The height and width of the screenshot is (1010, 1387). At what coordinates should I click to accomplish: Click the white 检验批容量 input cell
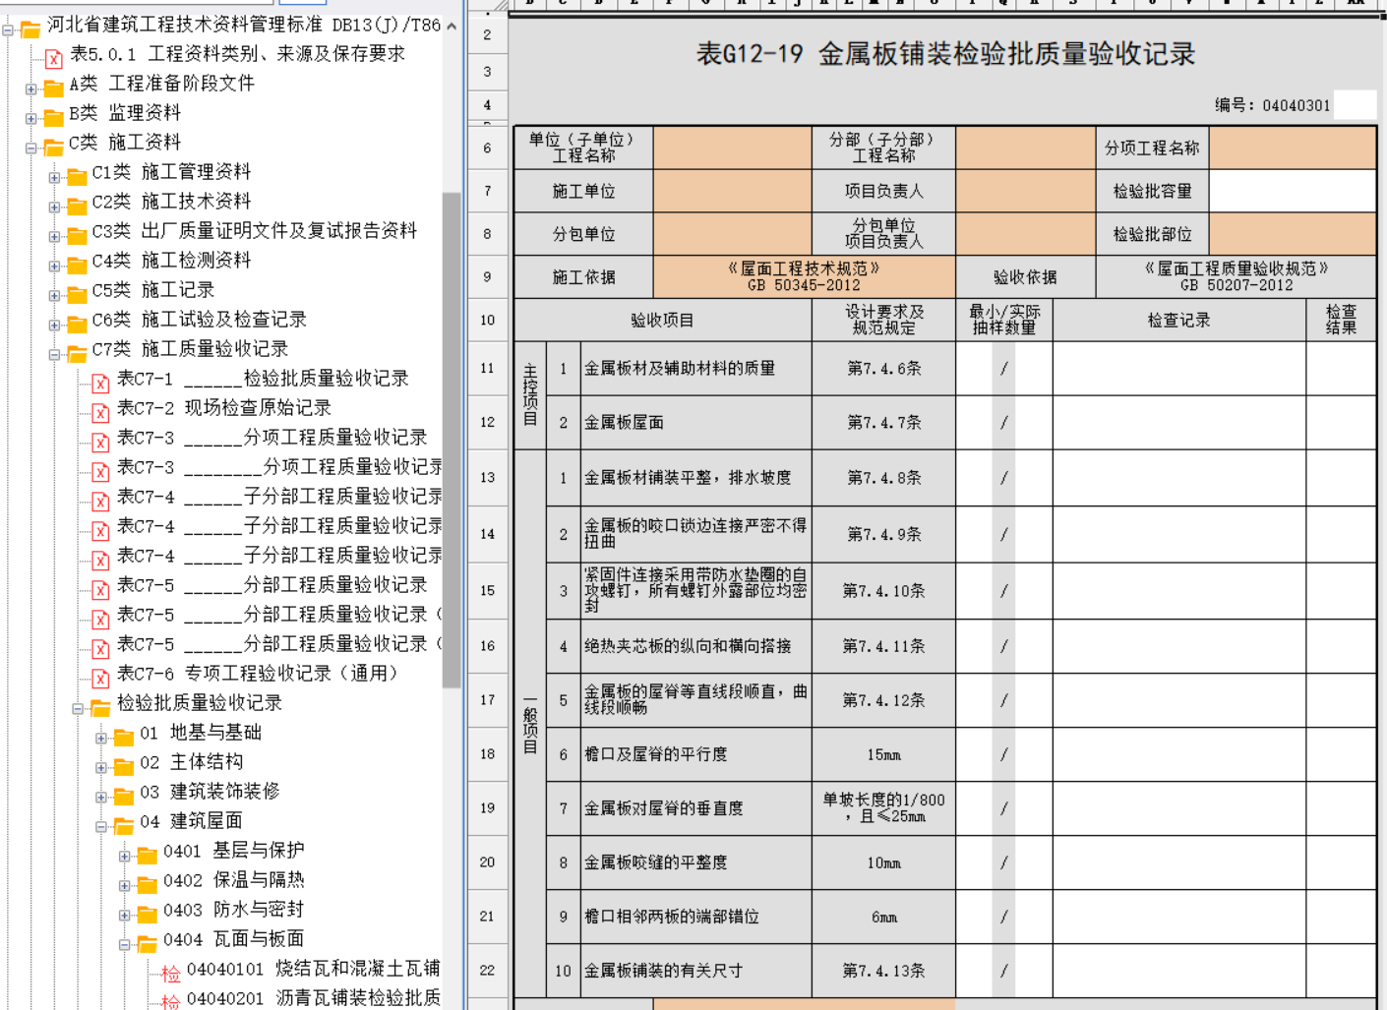click(x=1293, y=191)
